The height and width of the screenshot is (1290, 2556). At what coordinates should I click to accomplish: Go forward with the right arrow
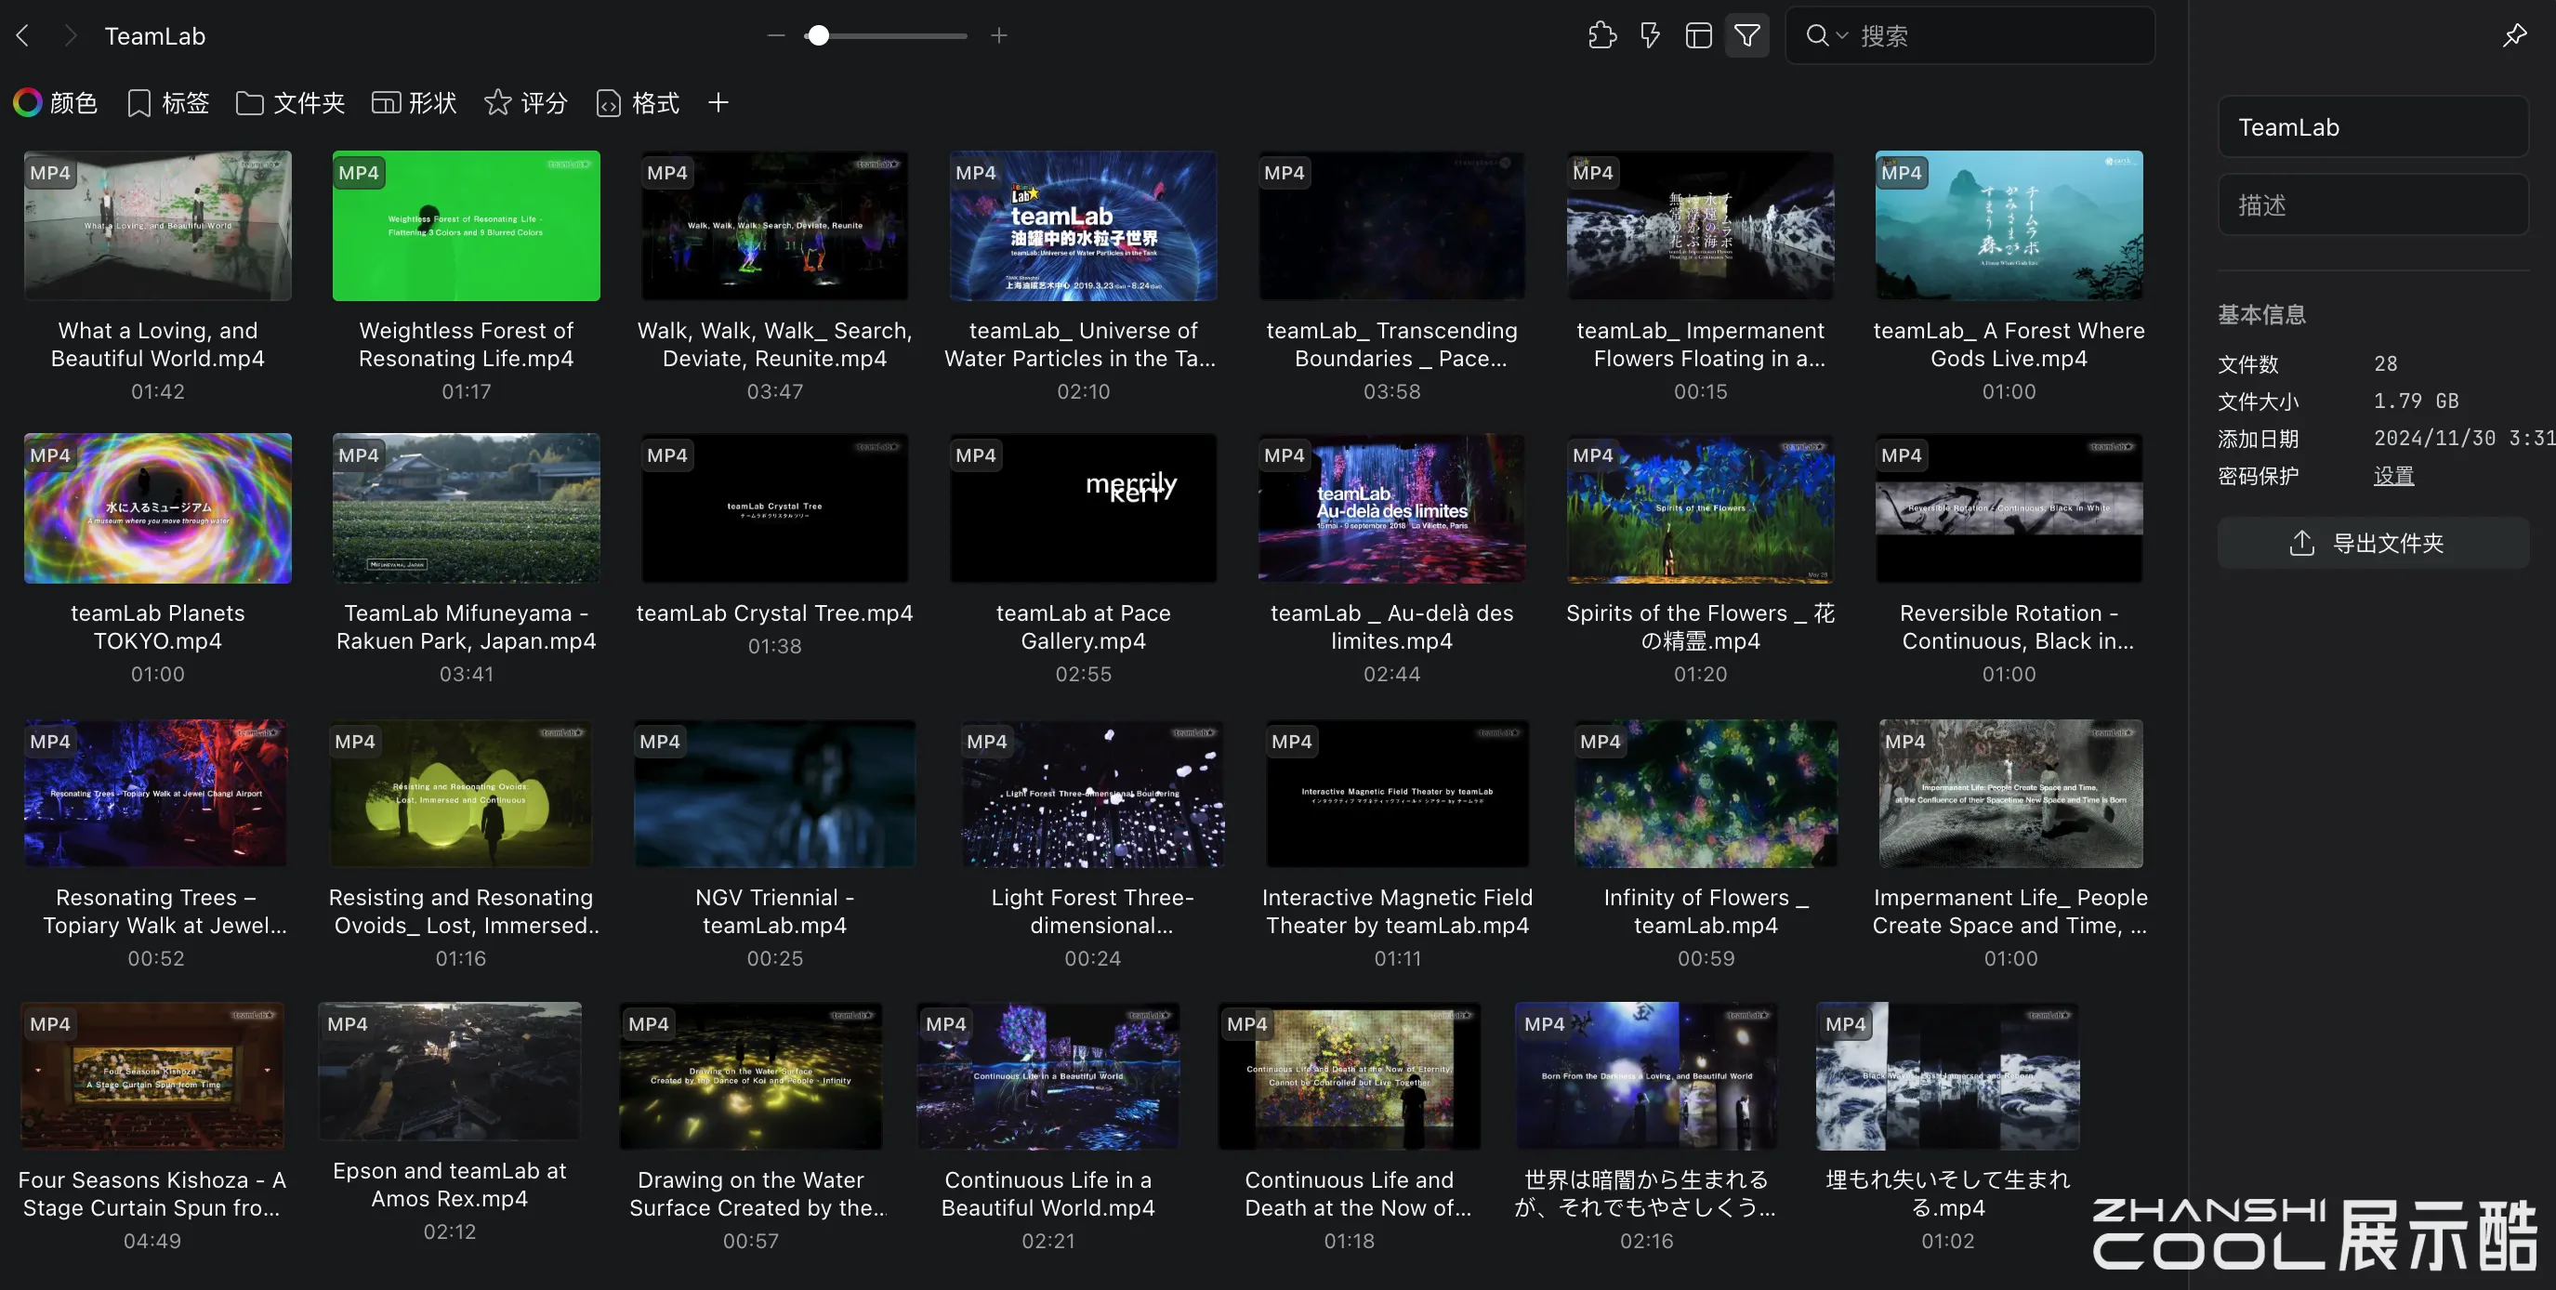coord(70,35)
